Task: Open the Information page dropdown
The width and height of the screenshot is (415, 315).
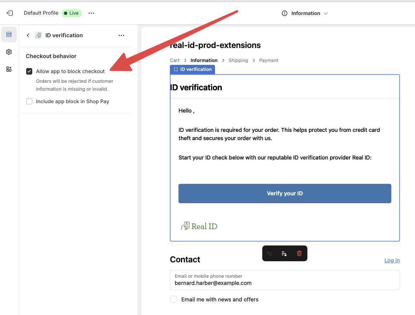Action: [305, 13]
